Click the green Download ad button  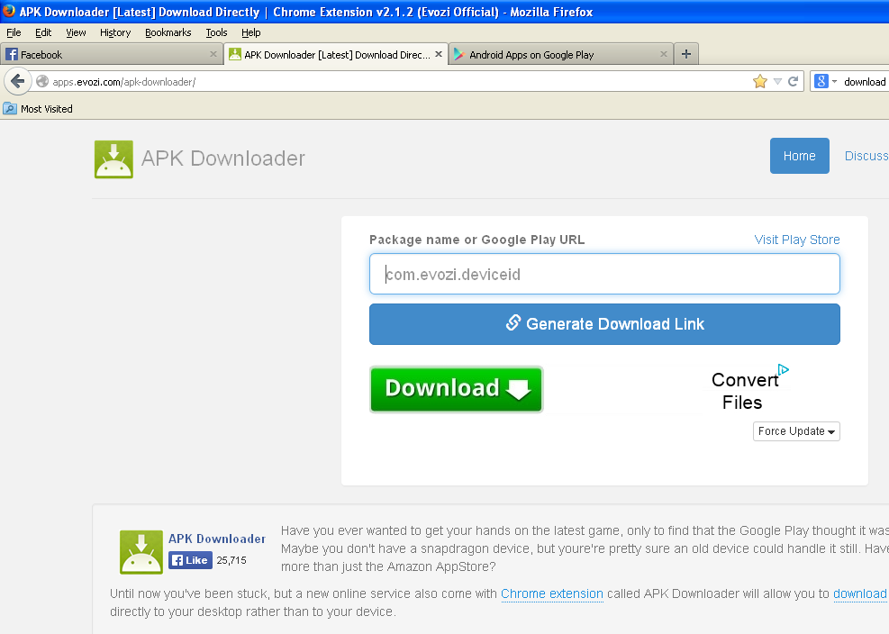point(457,389)
